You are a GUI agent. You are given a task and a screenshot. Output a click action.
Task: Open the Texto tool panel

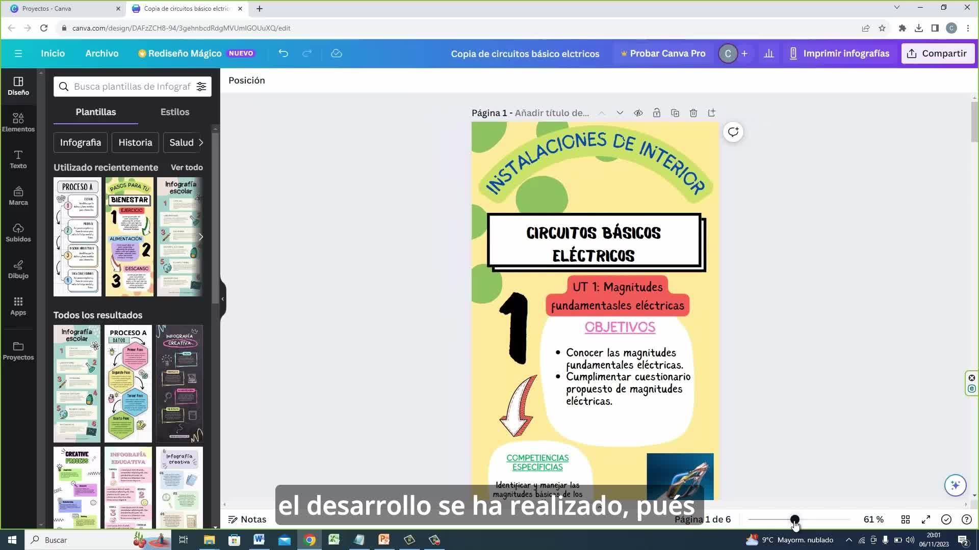tap(18, 159)
